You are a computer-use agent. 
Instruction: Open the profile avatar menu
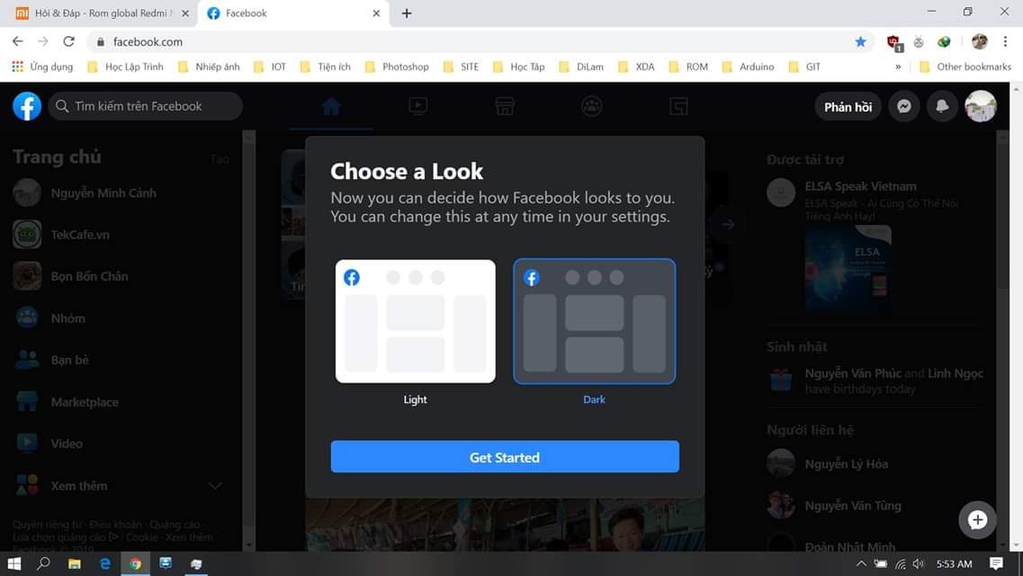(x=980, y=106)
